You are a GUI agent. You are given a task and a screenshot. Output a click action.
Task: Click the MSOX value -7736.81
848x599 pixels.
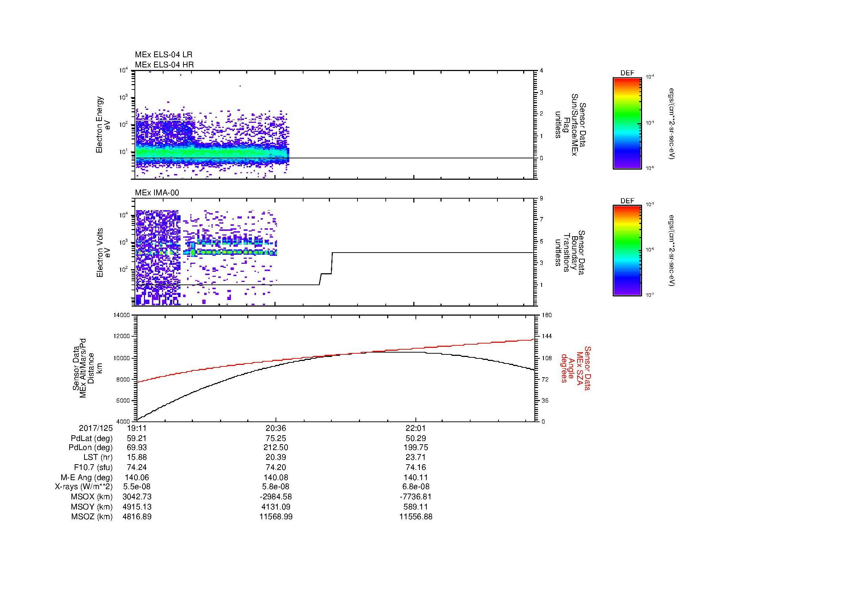416,497
